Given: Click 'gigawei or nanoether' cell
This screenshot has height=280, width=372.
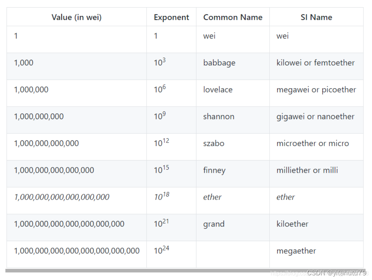Looking at the screenshot, I should pos(315,117).
